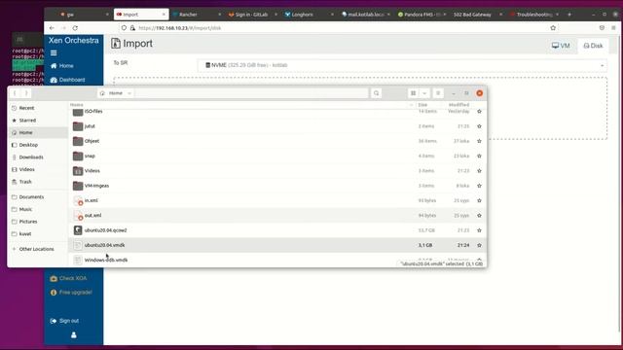
Task: Switch to the Sign in GitLab tab
Action: [251, 15]
